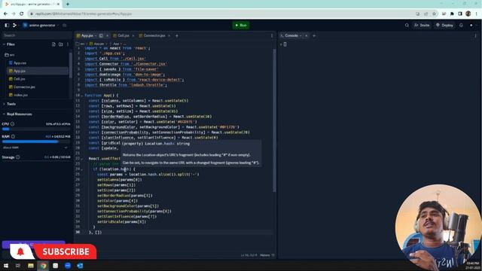The image size is (482, 271).
Task: Click the CPU info icon
Action: click(12, 123)
